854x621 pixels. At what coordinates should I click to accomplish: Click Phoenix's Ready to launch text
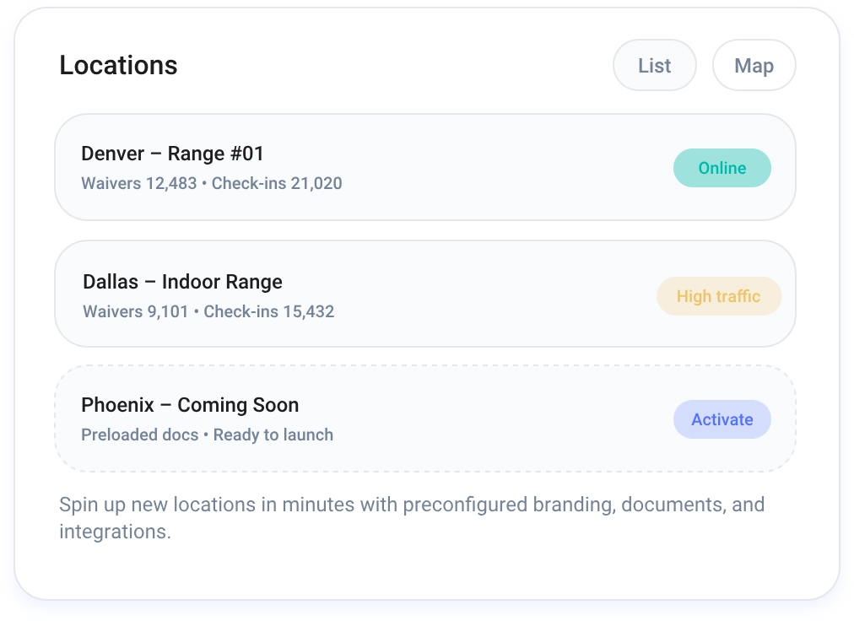click(x=273, y=435)
